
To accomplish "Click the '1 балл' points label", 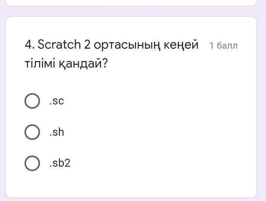I will [x=223, y=46].
